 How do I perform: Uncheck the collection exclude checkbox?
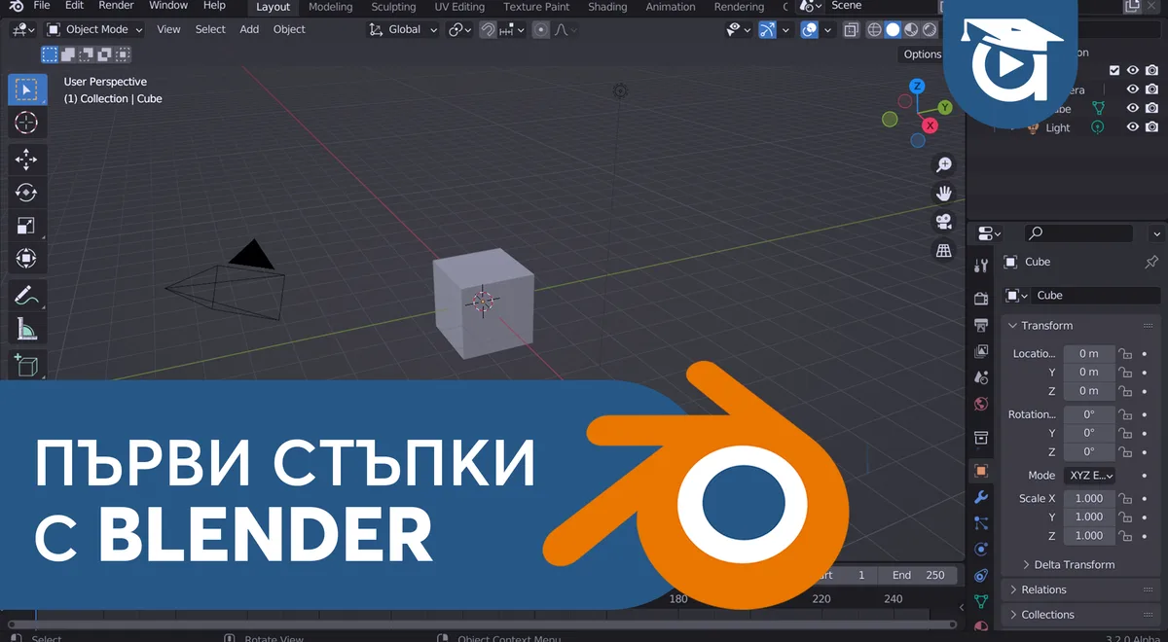coord(1114,70)
